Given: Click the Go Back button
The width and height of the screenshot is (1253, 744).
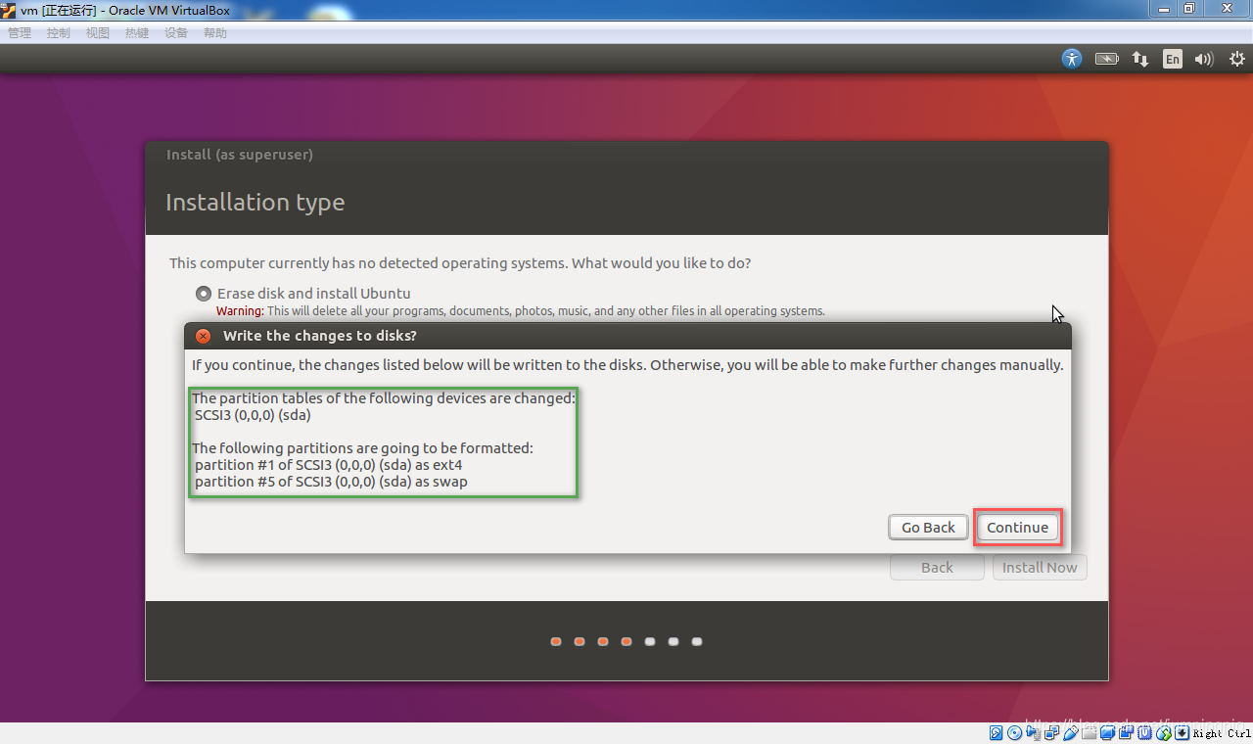Looking at the screenshot, I should (x=928, y=527).
